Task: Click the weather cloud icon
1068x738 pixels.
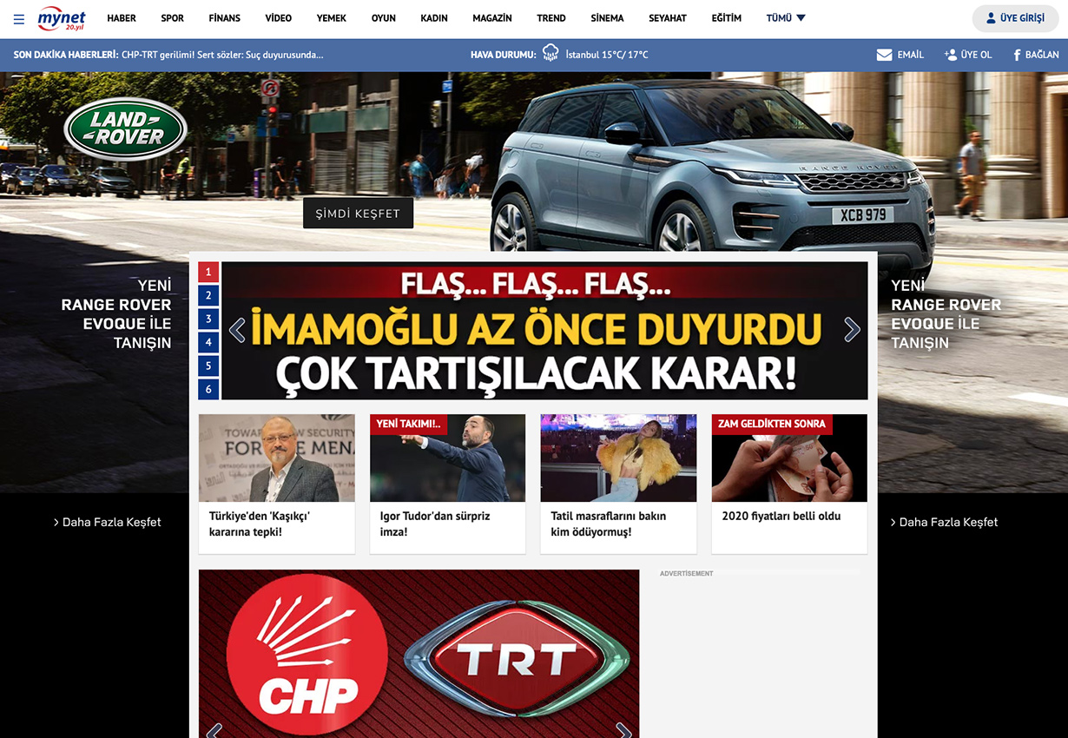Action: point(550,54)
